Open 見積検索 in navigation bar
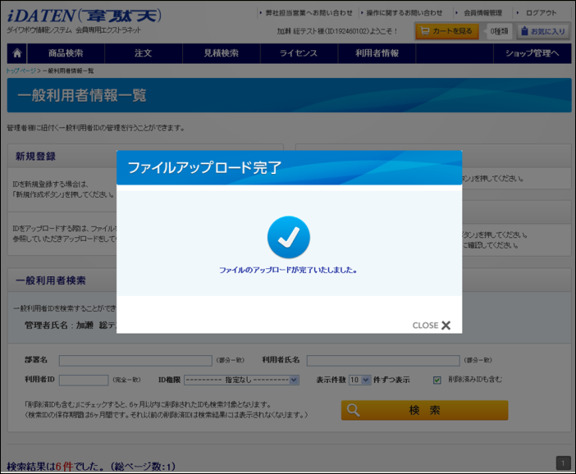 pos(221,53)
